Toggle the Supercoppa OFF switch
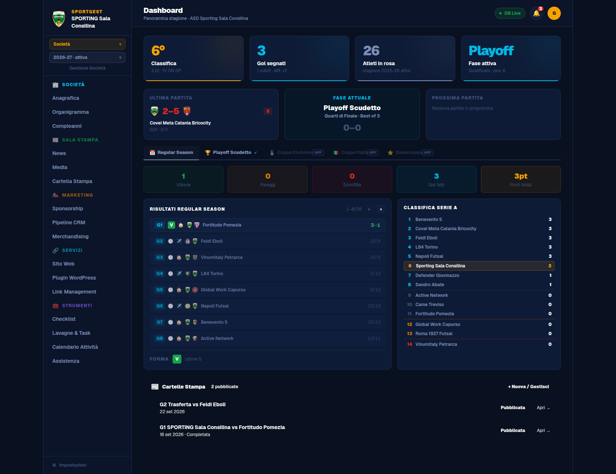616x474 pixels. pos(427,152)
